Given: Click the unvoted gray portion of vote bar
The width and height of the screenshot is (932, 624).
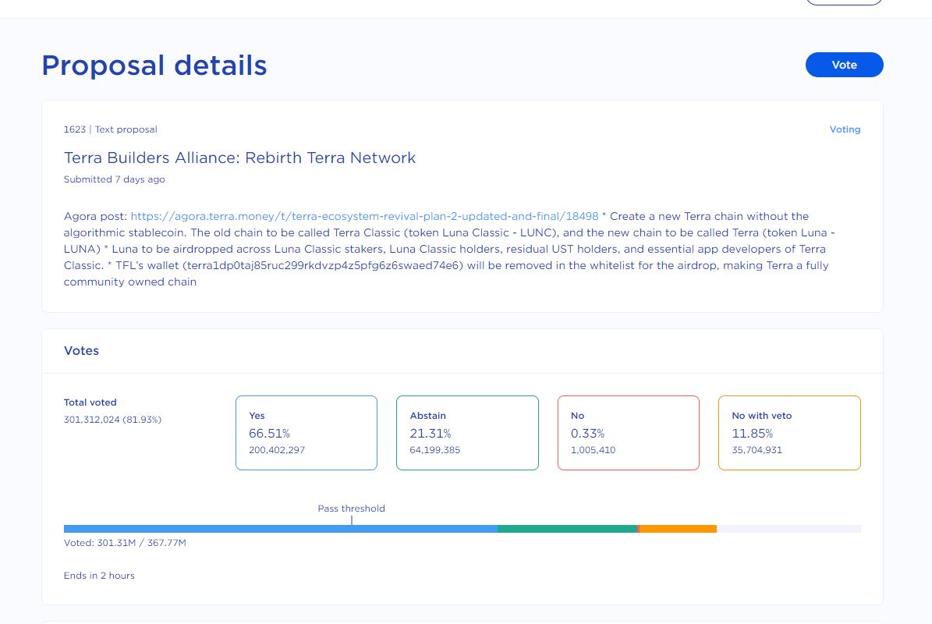Looking at the screenshot, I should (x=788, y=529).
